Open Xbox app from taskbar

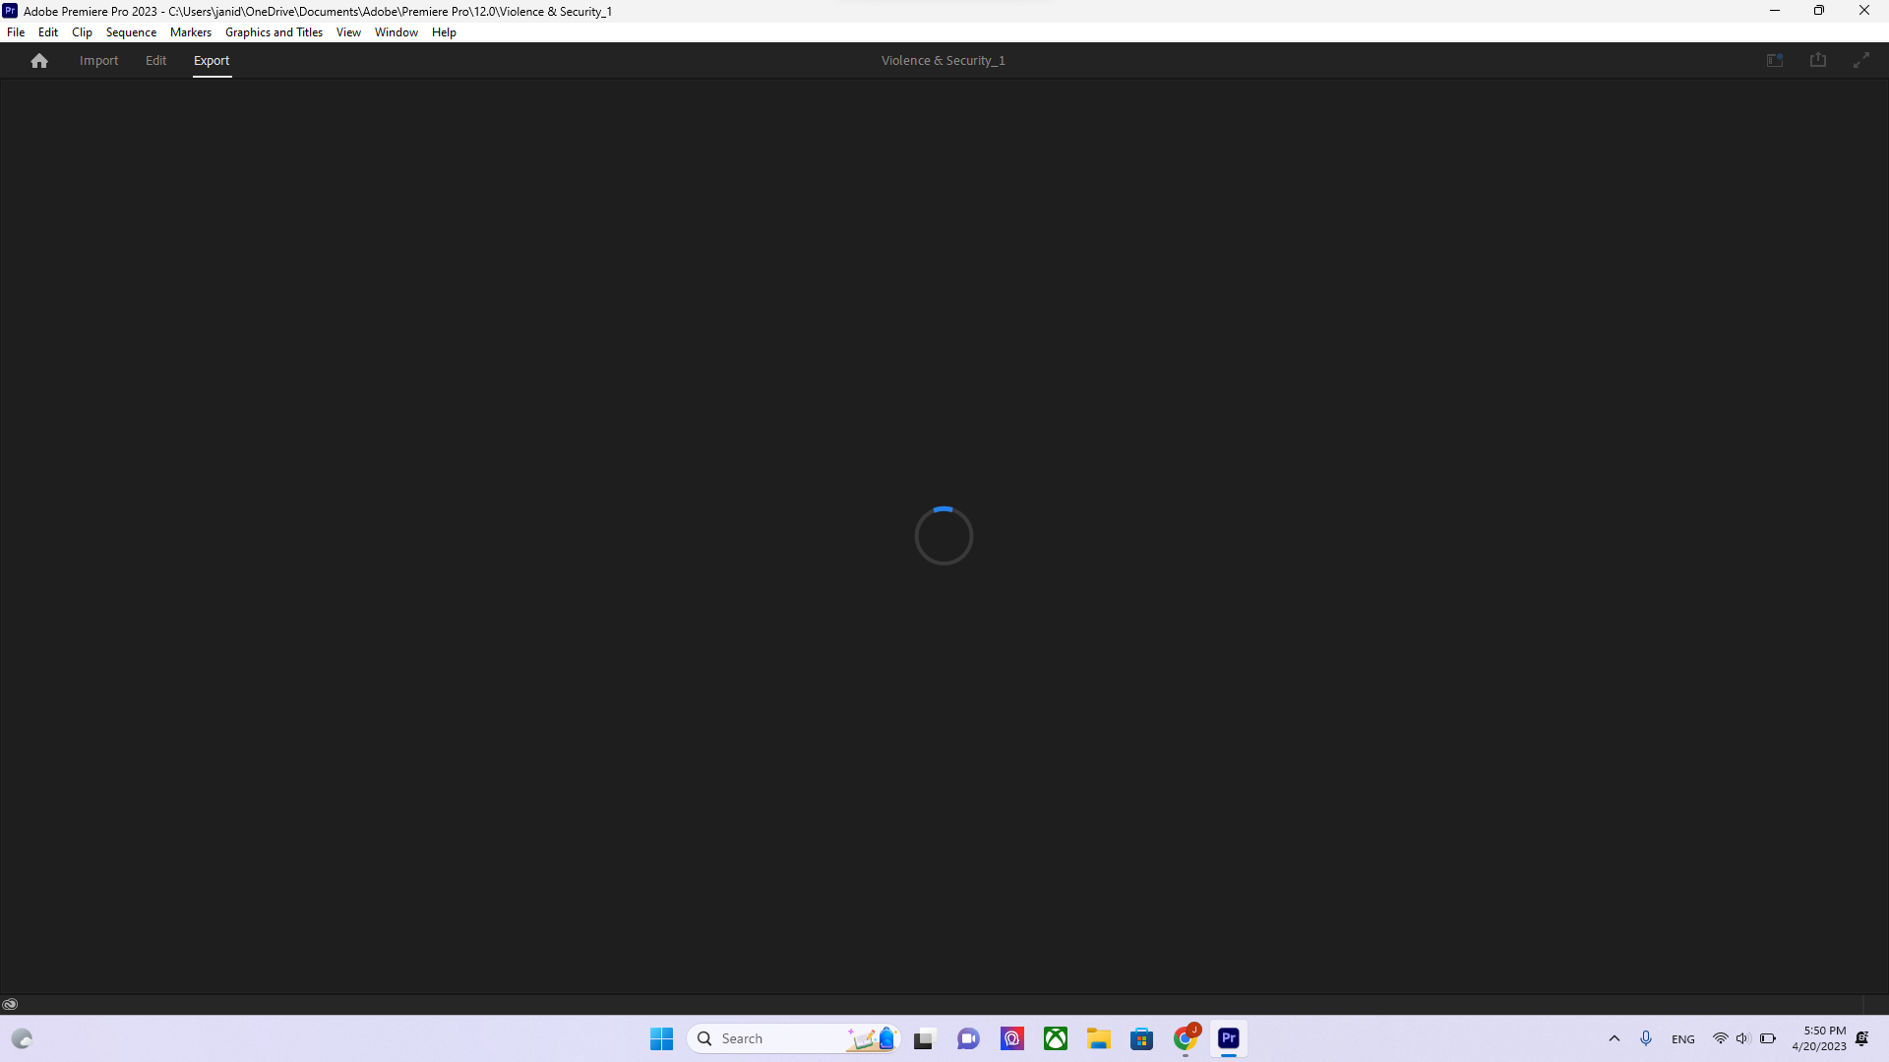click(1056, 1038)
